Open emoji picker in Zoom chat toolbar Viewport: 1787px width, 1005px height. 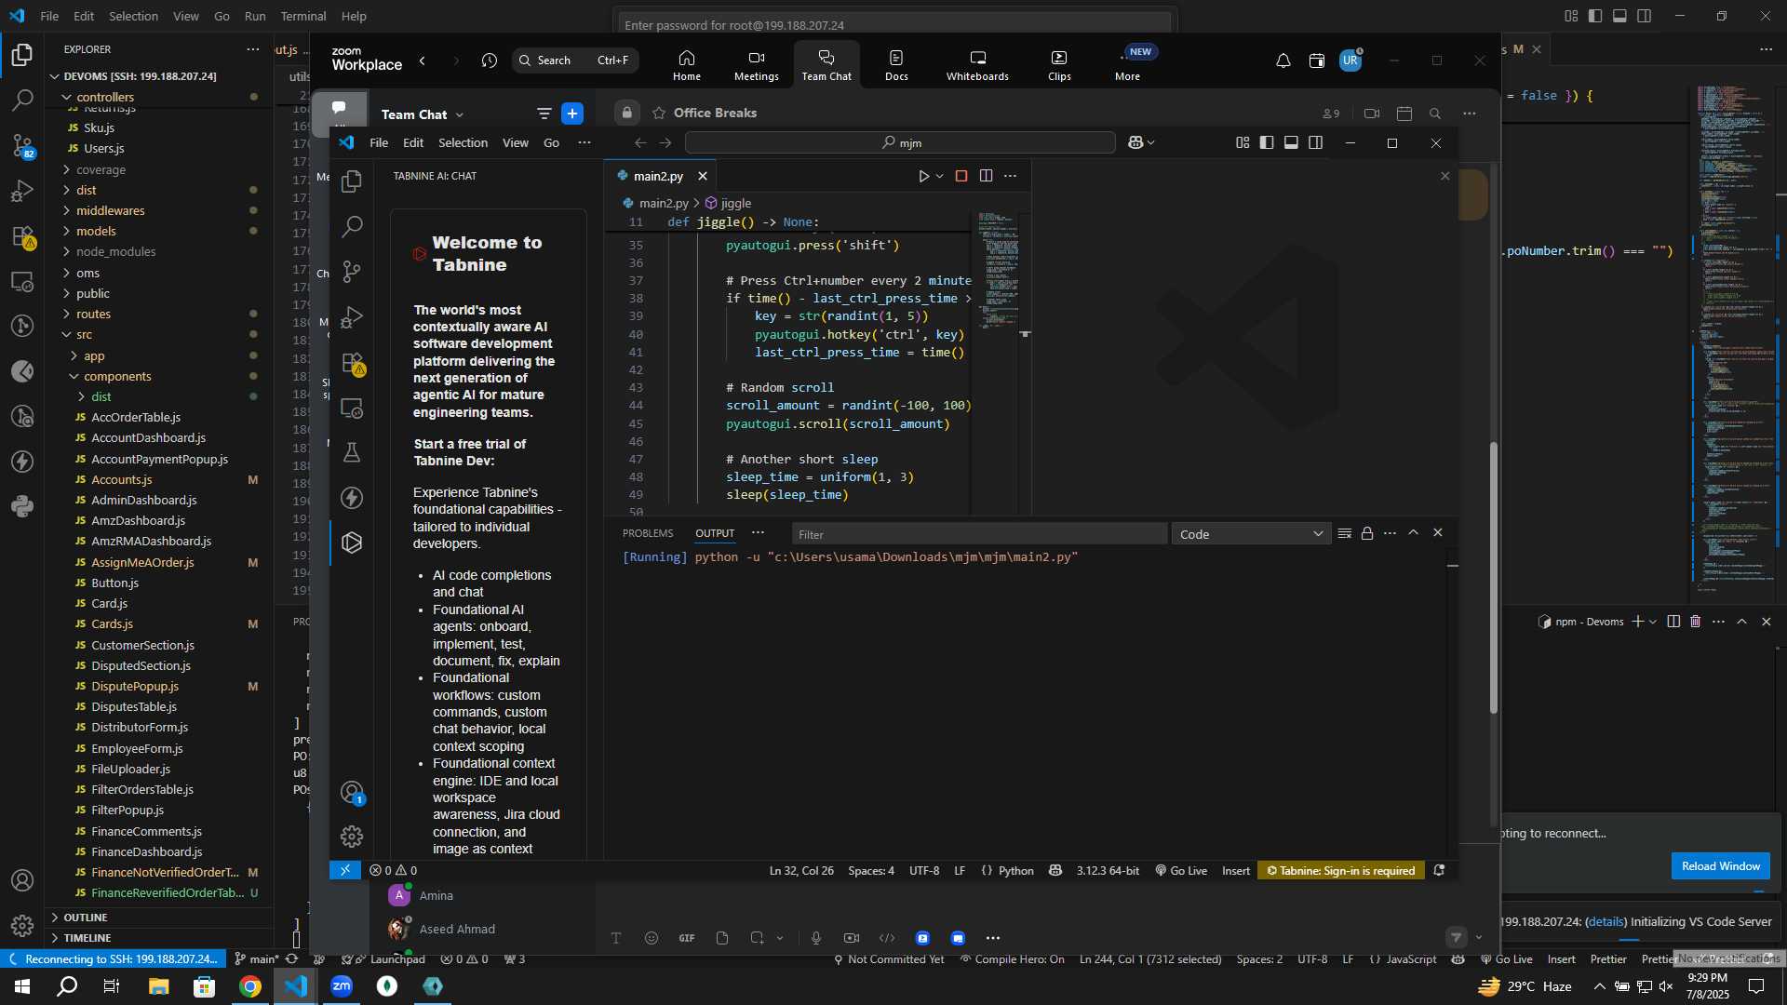[652, 938]
